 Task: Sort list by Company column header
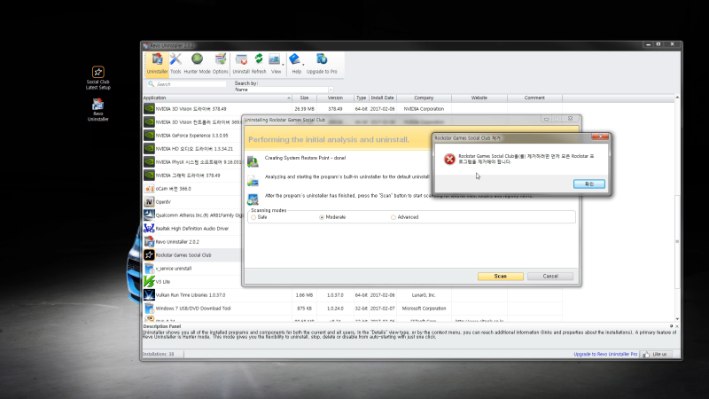pos(424,98)
